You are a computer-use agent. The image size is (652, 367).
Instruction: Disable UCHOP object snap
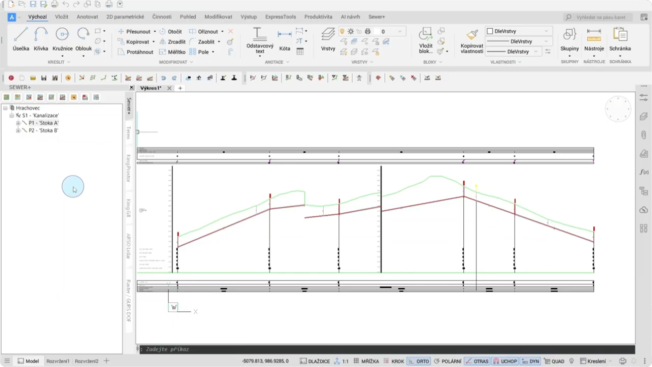(504, 361)
